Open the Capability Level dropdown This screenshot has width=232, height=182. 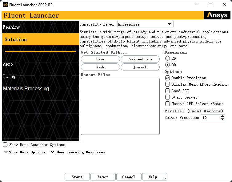tap(145, 24)
